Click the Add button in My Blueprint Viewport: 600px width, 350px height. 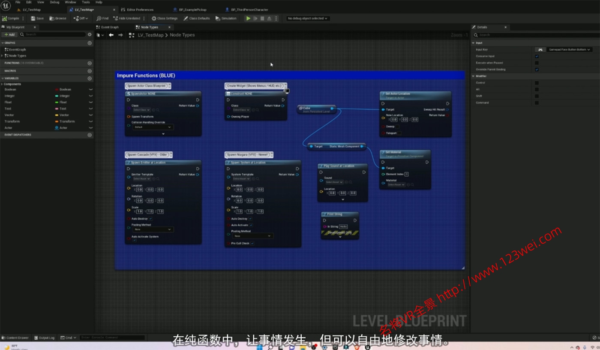tap(9, 34)
